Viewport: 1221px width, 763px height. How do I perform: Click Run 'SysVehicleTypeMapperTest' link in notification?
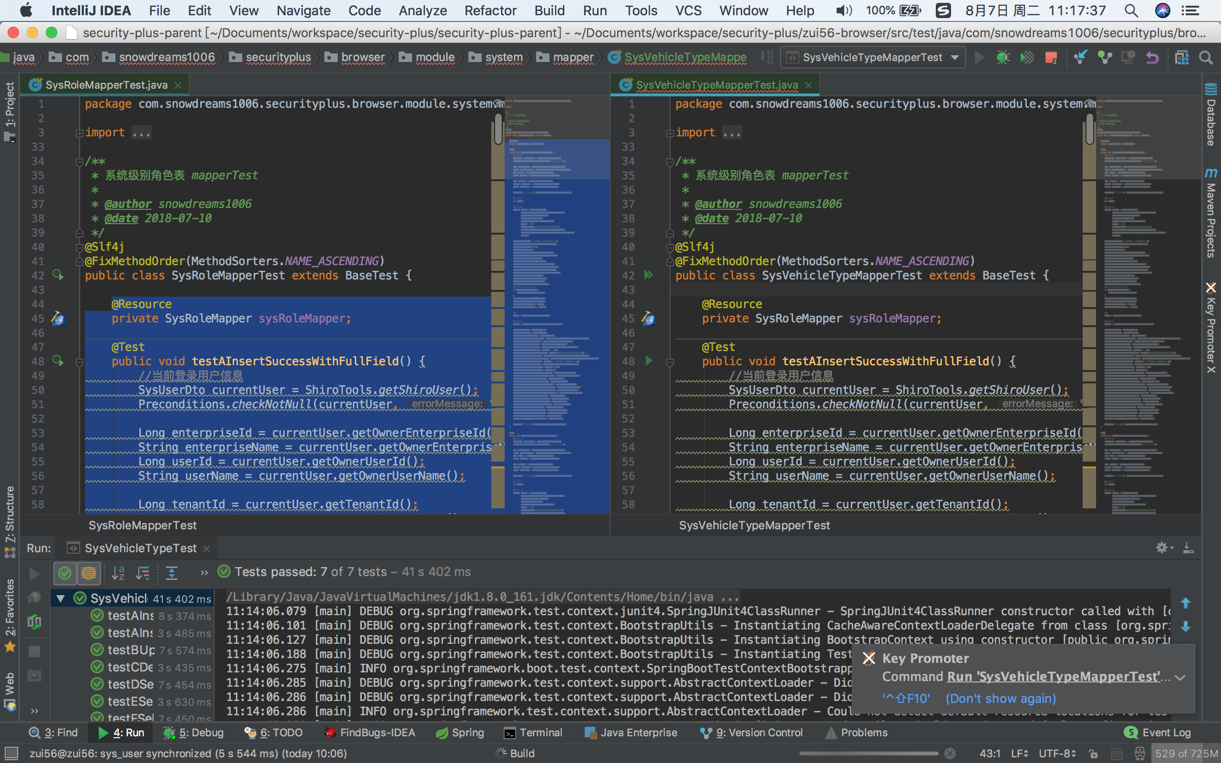[x=1054, y=677]
